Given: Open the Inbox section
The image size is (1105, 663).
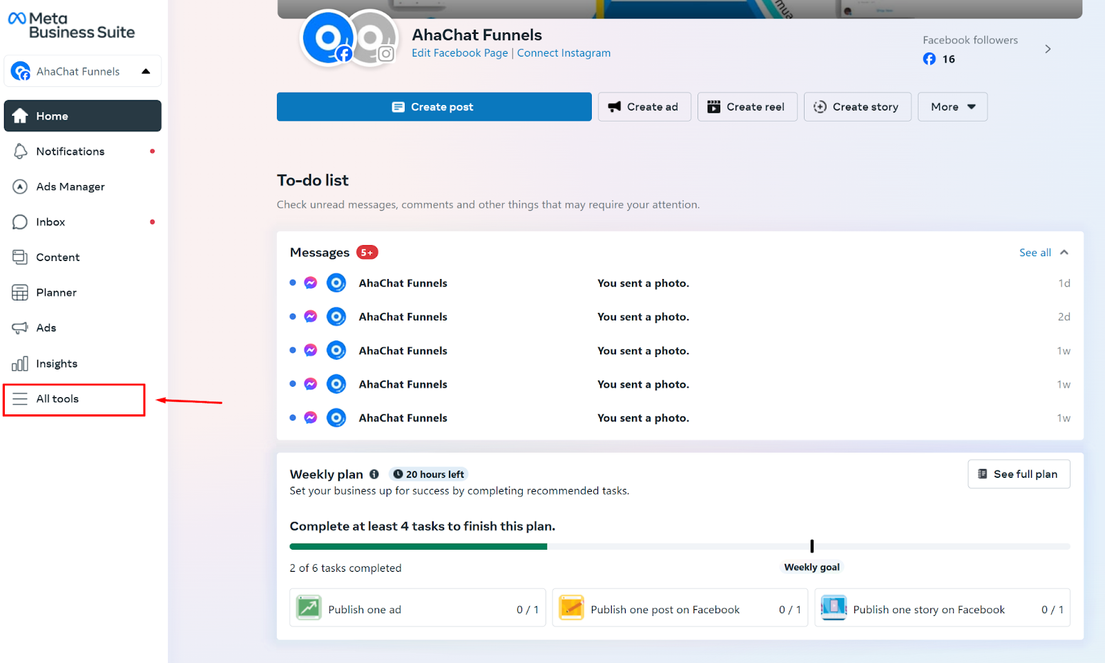Looking at the screenshot, I should [83, 222].
